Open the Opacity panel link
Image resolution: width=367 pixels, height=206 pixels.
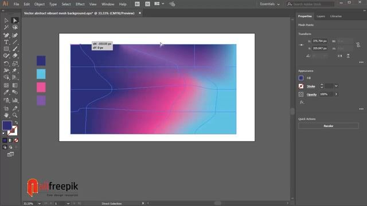(311, 94)
